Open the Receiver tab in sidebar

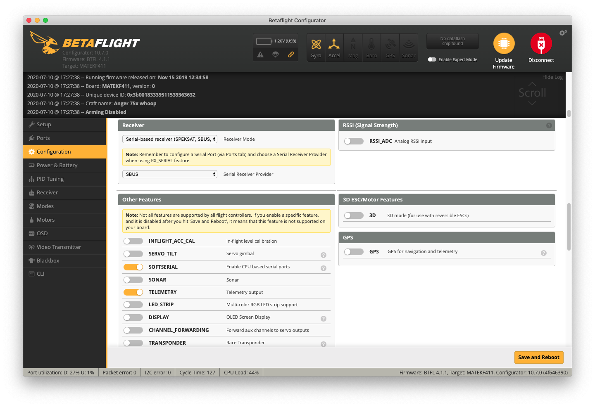coord(64,192)
